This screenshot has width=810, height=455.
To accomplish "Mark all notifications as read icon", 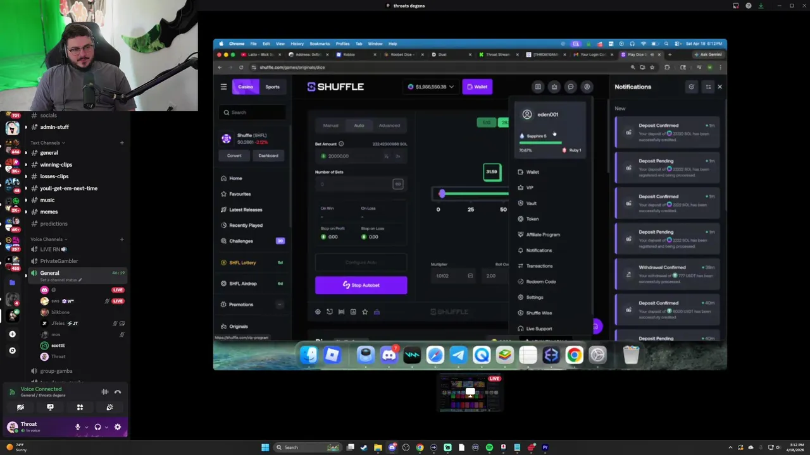I will (692, 87).
